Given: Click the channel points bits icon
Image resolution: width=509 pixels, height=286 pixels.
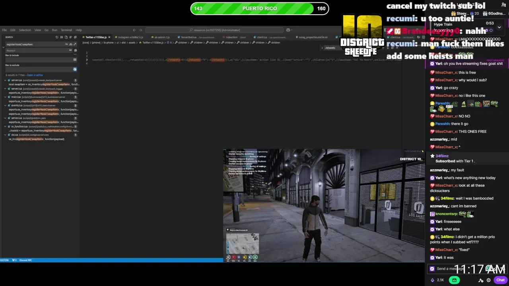Looking at the screenshot, I should [x=433, y=280].
